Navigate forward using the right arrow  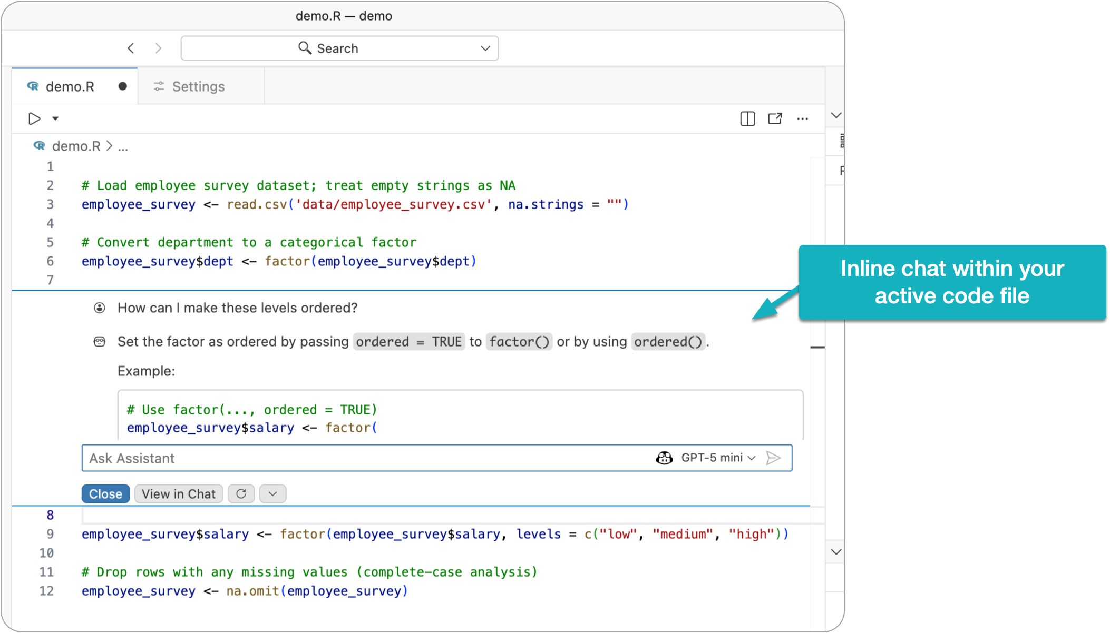[158, 47]
